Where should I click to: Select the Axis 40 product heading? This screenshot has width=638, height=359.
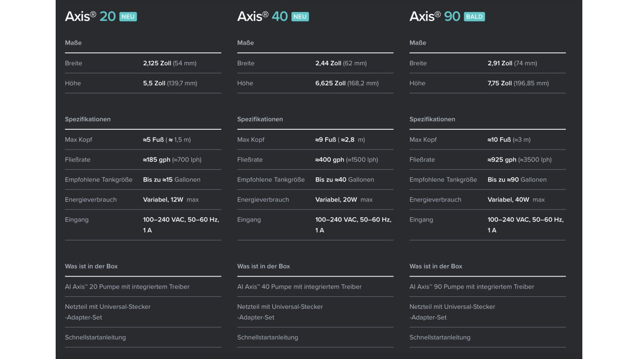point(262,17)
